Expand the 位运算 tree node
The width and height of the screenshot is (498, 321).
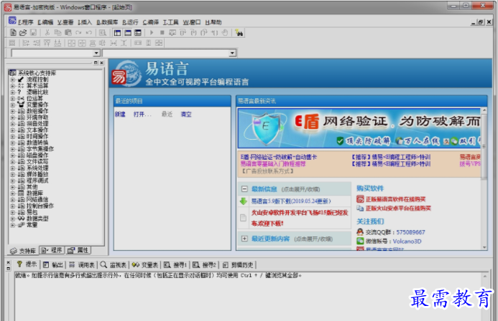click(x=13, y=98)
